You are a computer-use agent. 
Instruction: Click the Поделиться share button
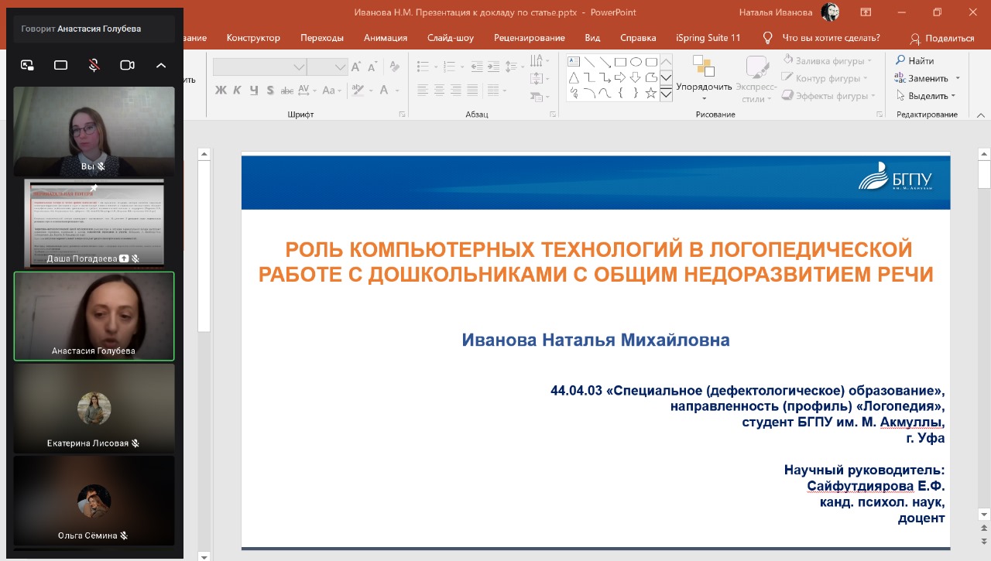tap(941, 38)
